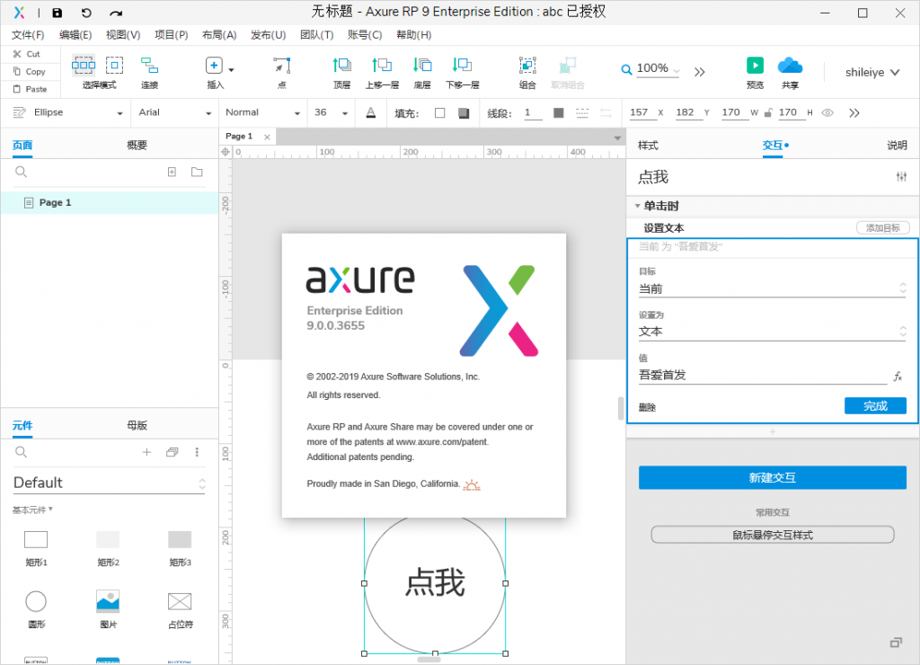
Task: Collapse the 单击时 event section
Action: 637,206
